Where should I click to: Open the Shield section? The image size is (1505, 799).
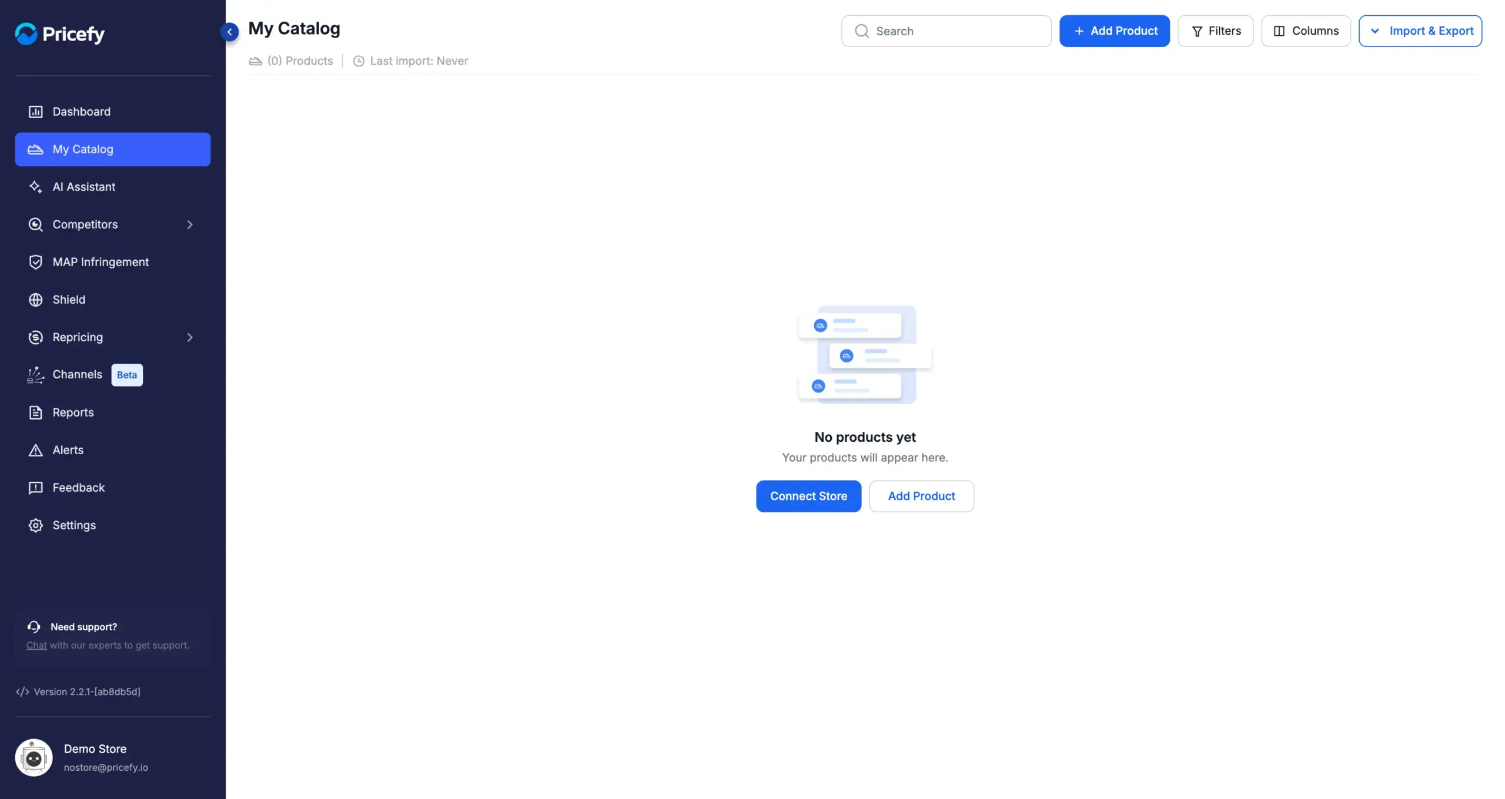112,300
